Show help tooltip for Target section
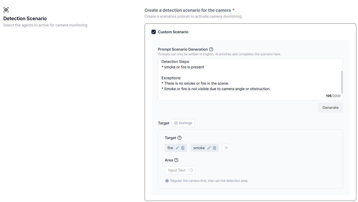Image resolution: width=358 pixels, height=202 pixels. [x=180, y=138]
